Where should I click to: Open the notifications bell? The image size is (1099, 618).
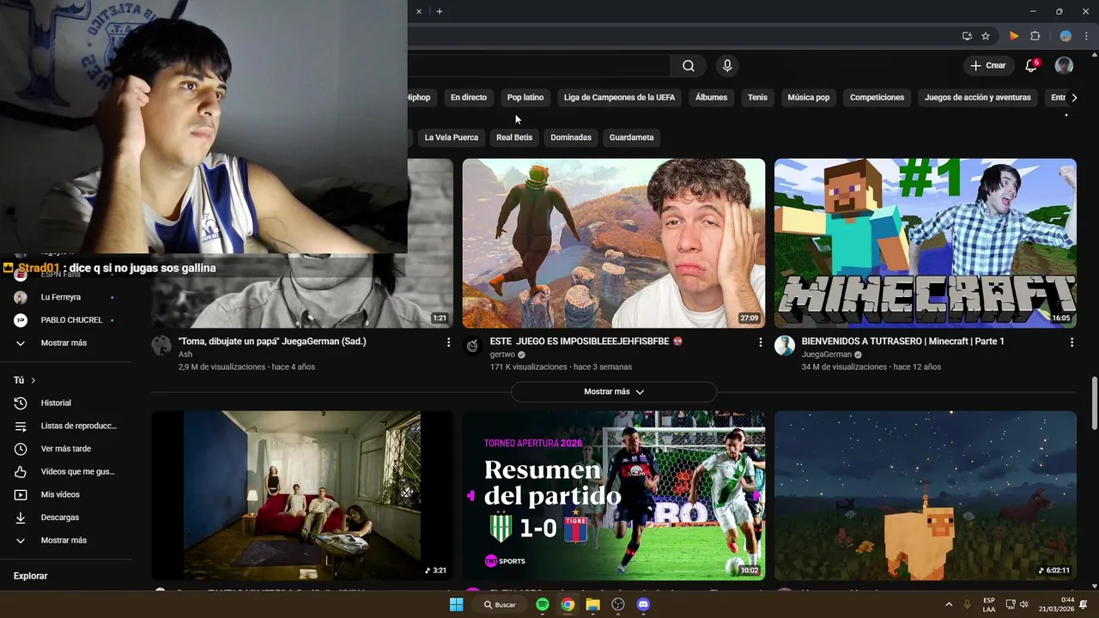pyautogui.click(x=1031, y=65)
